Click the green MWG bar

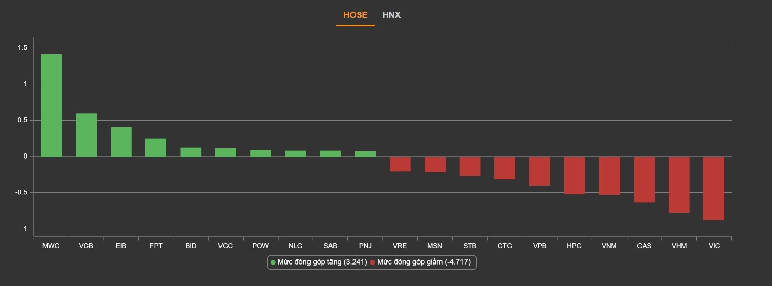[51, 105]
